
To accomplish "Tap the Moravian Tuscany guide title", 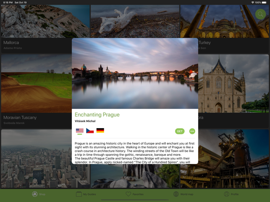I will (20, 118).
